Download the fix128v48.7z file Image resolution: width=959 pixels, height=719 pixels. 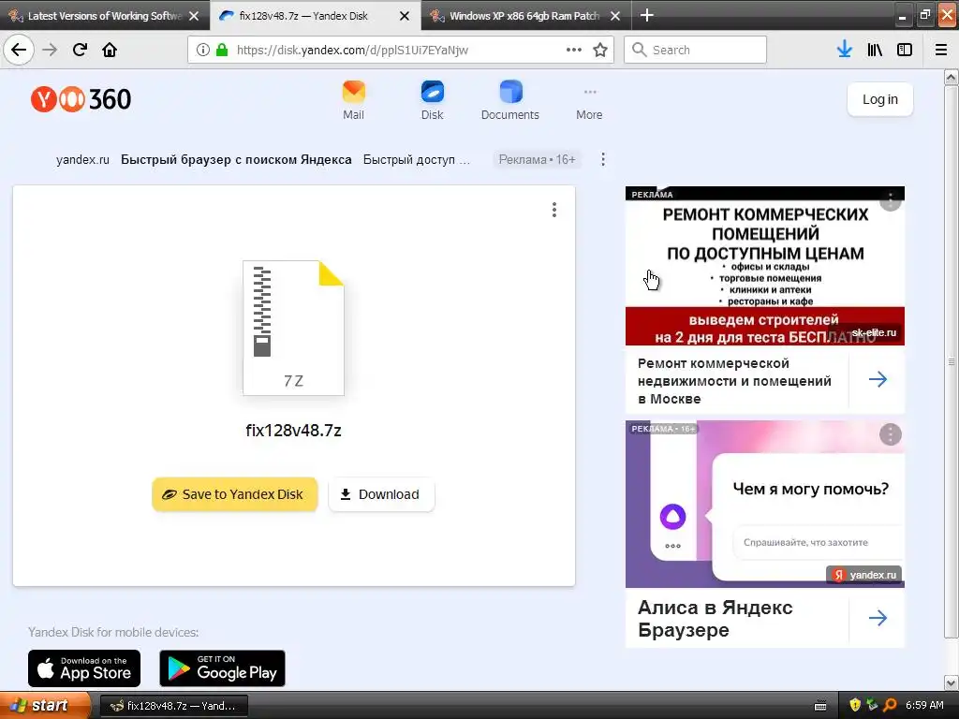click(x=381, y=494)
